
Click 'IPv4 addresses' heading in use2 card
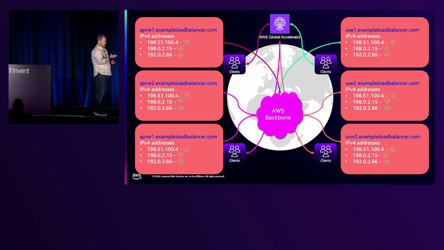[362, 89]
